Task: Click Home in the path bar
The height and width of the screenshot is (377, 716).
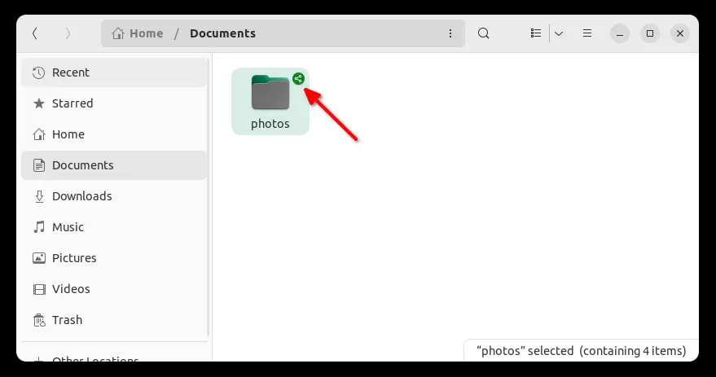Action: click(x=138, y=33)
